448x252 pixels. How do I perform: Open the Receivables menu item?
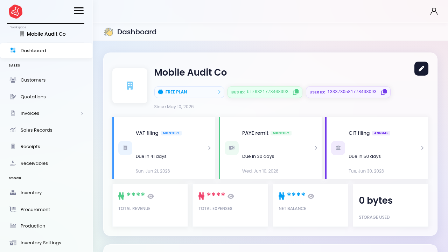tap(46, 163)
